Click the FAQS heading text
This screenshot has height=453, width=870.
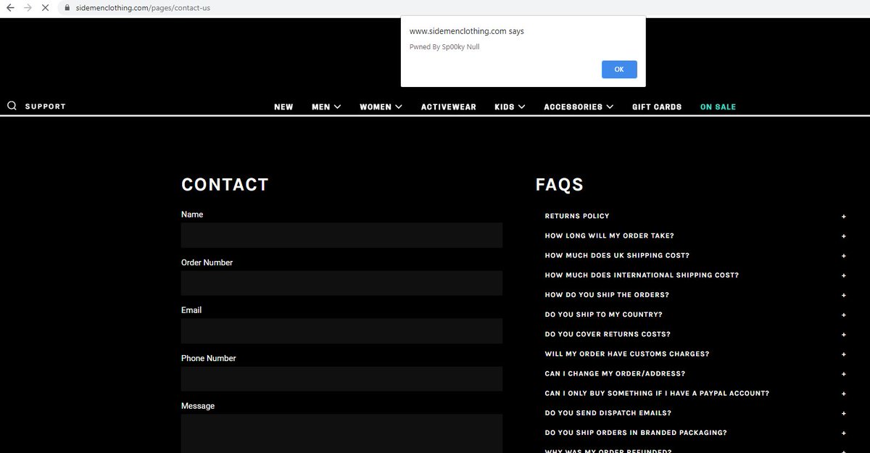pos(560,185)
